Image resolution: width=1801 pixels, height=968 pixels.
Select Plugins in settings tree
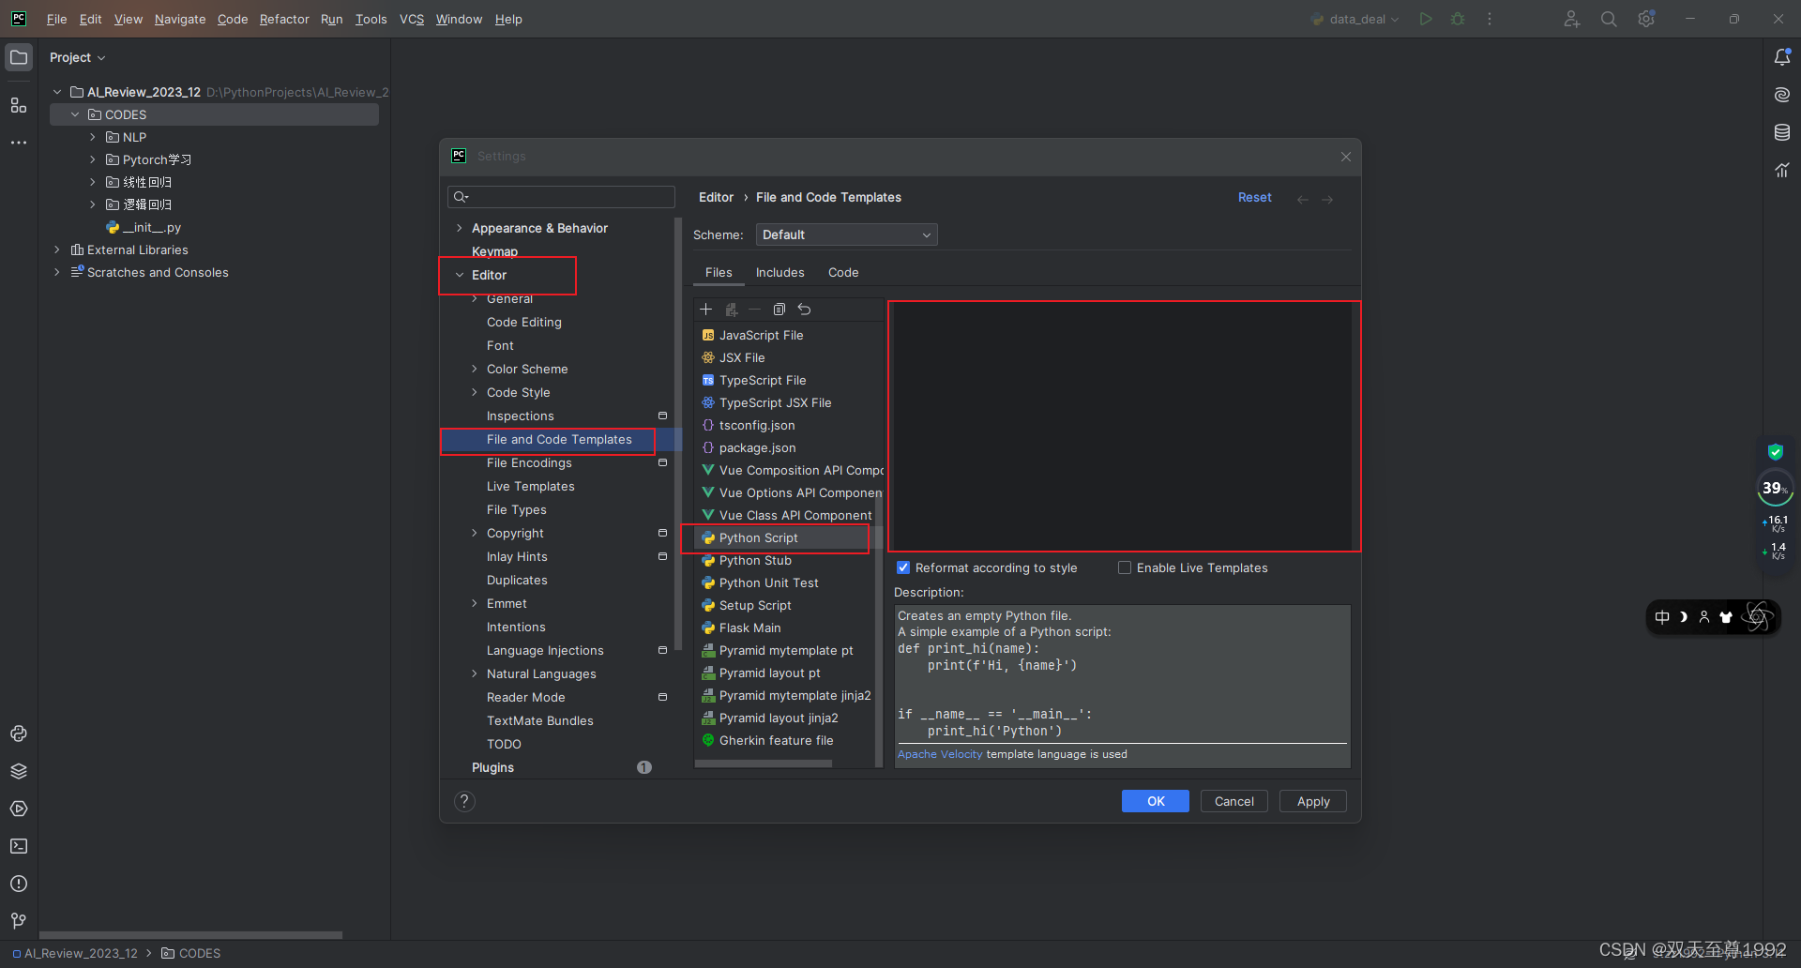(x=492, y=767)
